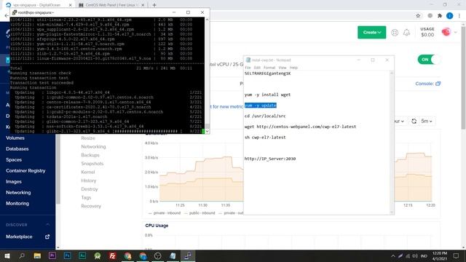
Task: Open sidebar Networking link
Action: point(18,192)
